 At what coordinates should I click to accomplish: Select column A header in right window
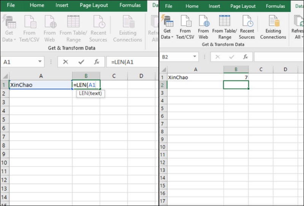[x=195, y=70]
